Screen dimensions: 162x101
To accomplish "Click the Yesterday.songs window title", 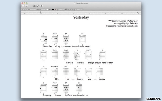I will (x=82, y=3).
